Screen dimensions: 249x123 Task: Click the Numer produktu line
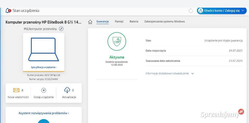click(x=44, y=75)
